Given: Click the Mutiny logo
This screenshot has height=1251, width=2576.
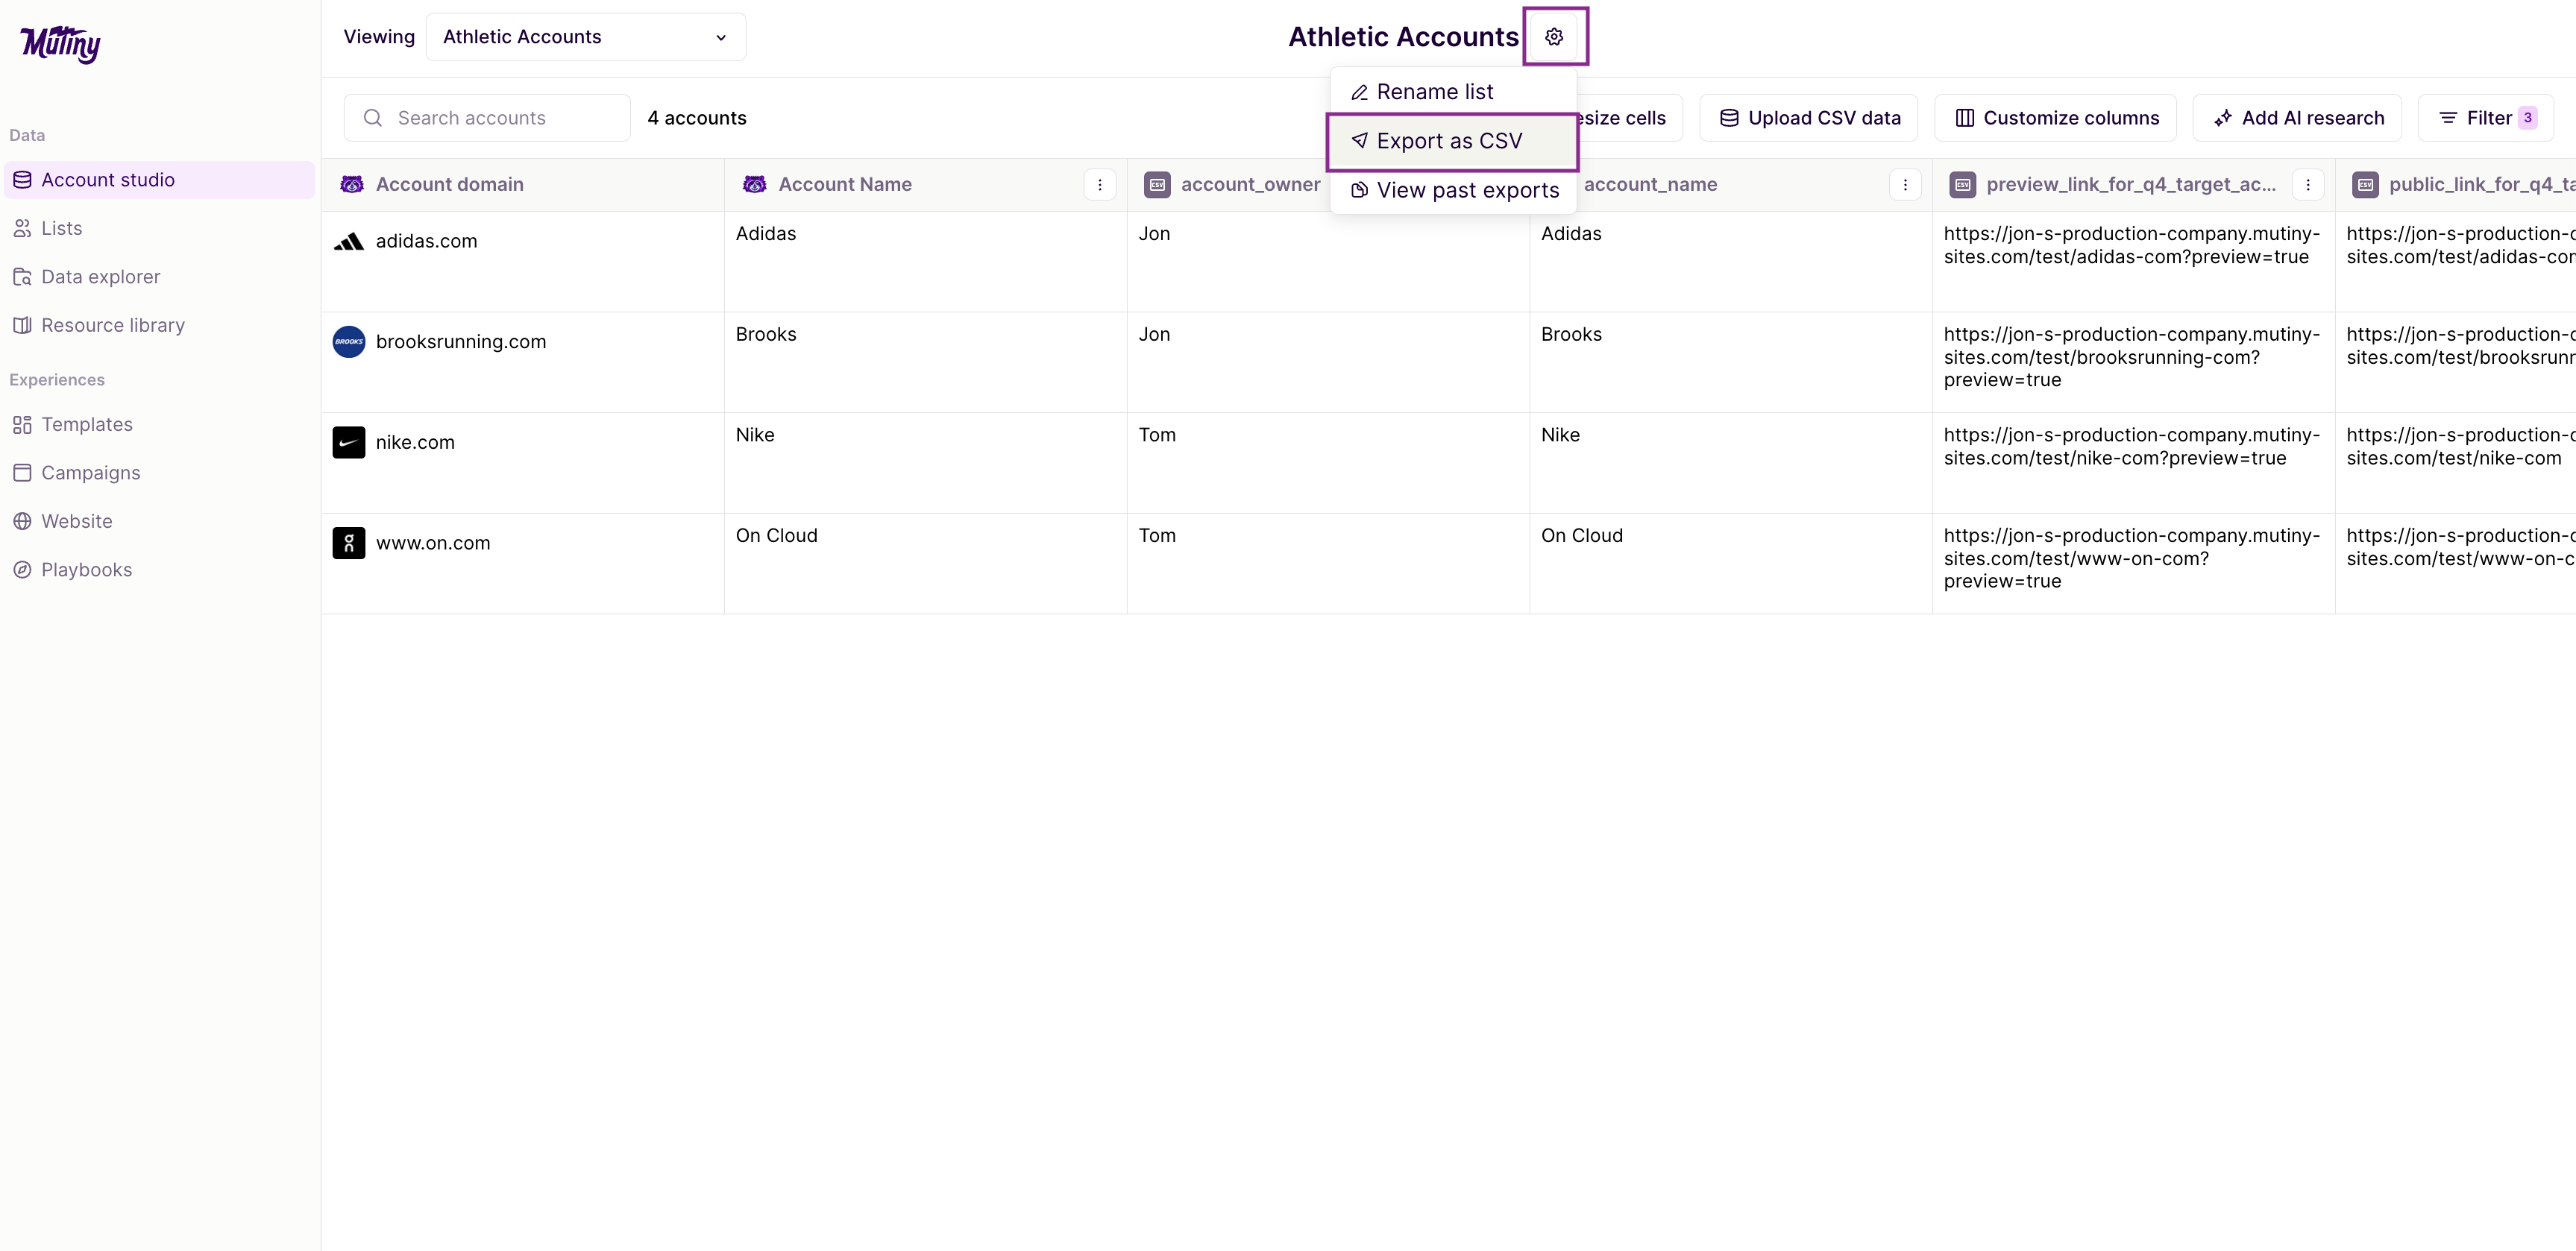Looking at the screenshot, I should [x=60, y=44].
